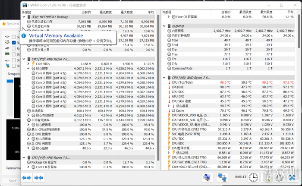Expand the 核心倍频 row
The height and width of the screenshot is (186, 302).
point(28,148)
